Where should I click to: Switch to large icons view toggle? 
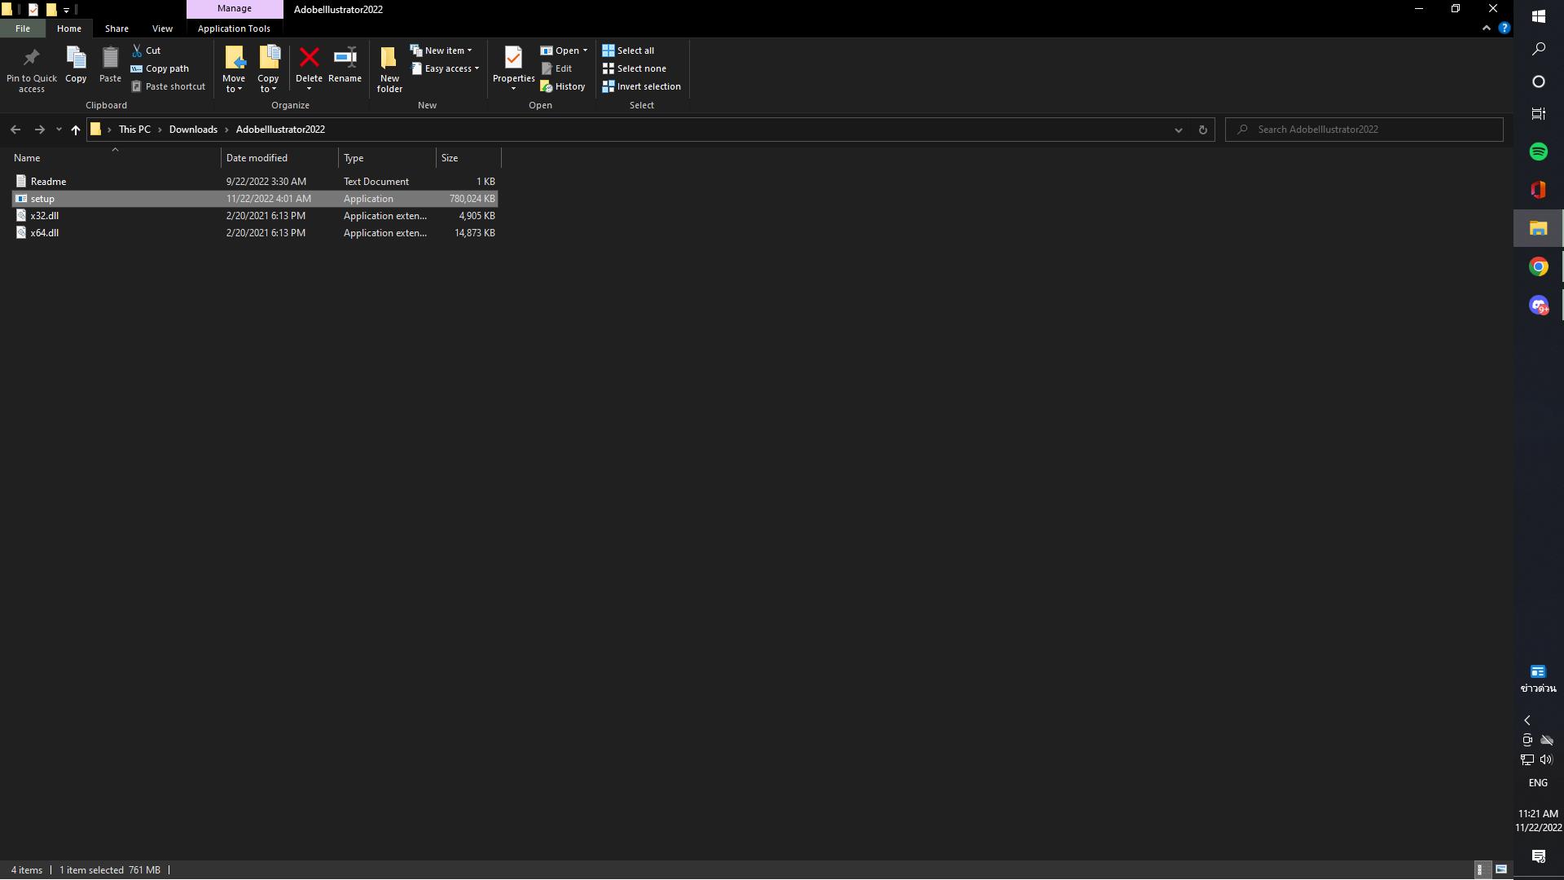coord(1501,869)
